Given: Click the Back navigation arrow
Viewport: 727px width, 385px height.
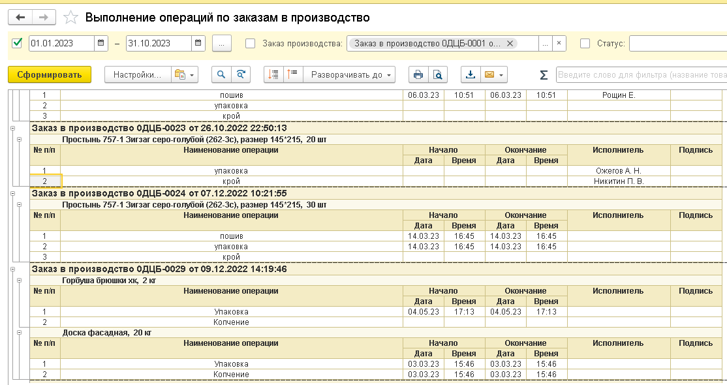Looking at the screenshot, I should [x=21, y=18].
